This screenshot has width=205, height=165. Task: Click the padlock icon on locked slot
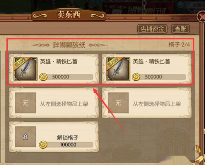pyautogui.click(x=25, y=137)
